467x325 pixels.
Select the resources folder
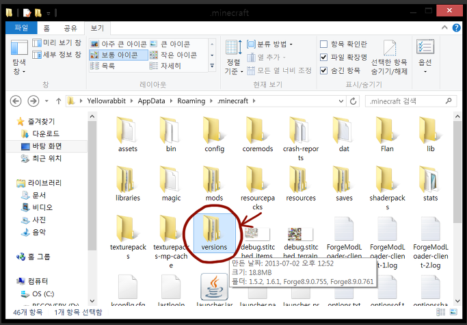pyautogui.click(x=301, y=183)
